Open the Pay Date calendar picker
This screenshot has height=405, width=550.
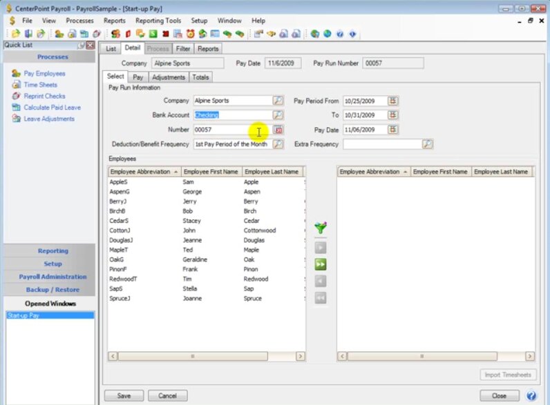click(392, 130)
